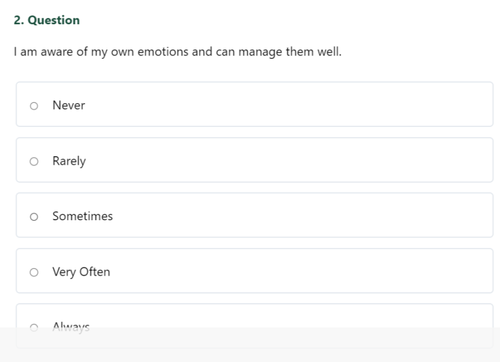The image size is (500, 362).
Task: Choose the Sometimes radio button
Action: tap(34, 217)
